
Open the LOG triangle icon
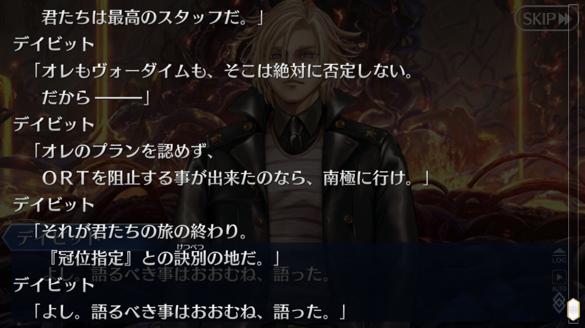[x=559, y=255]
